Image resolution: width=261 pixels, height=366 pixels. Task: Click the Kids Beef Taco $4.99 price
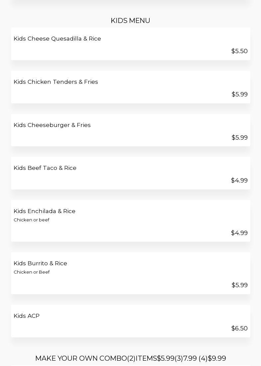(239, 181)
